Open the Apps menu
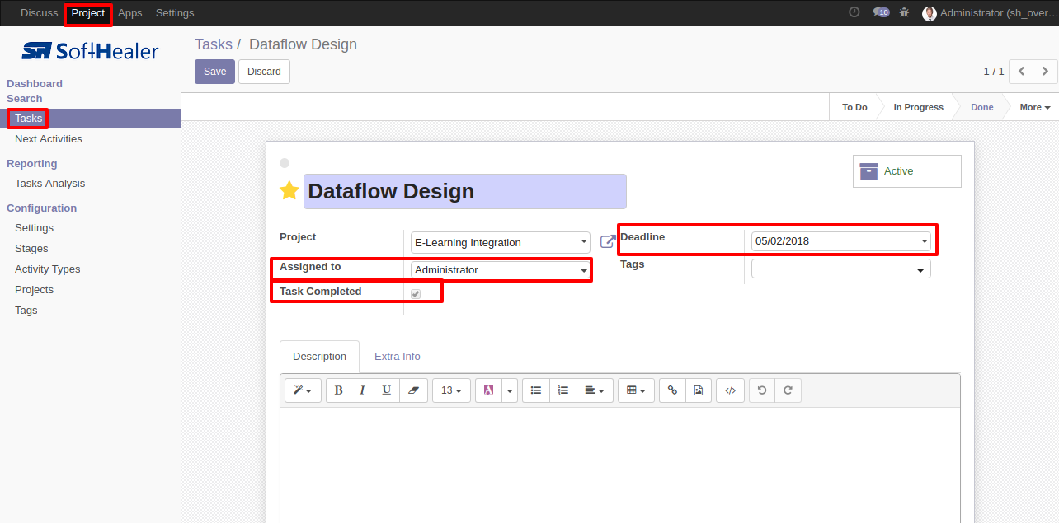Viewport: 1059px width, 523px height. (130, 13)
